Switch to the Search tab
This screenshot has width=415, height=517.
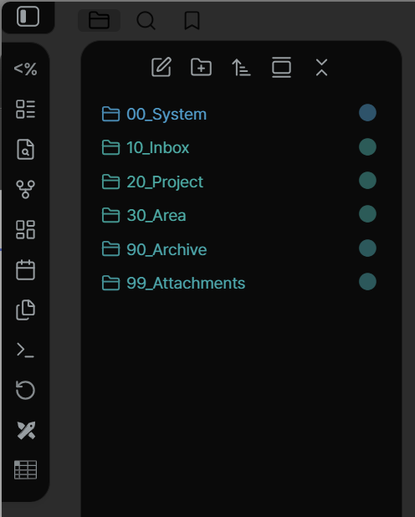pyautogui.click(x=146, y=20)
